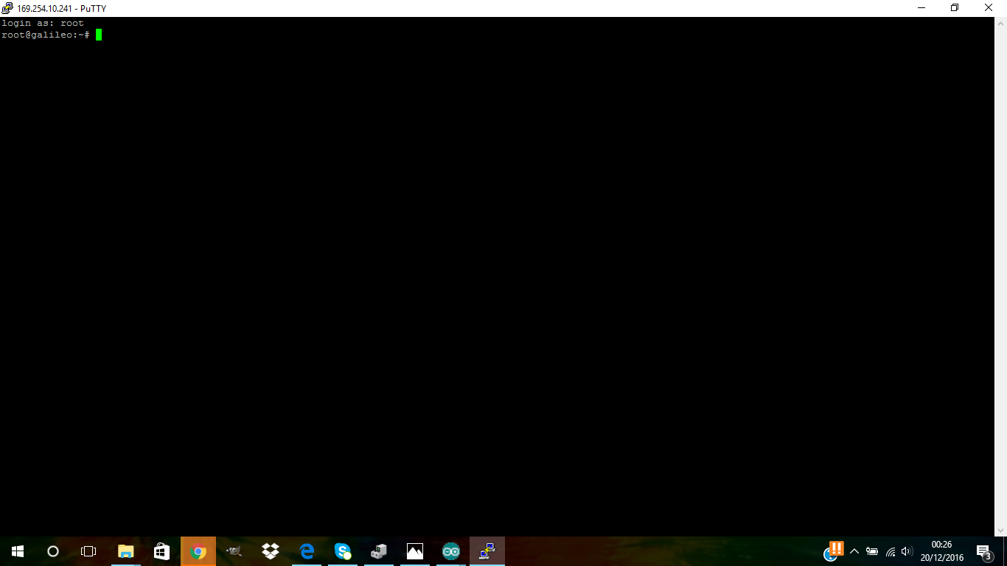Open Task View from the taskbar
Screen dimensions: 1007x566
(x=88, y=551)
